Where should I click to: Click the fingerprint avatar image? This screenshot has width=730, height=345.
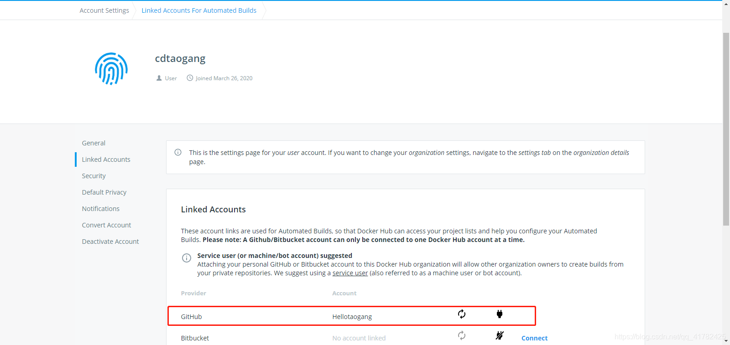(x=111, y=69)
